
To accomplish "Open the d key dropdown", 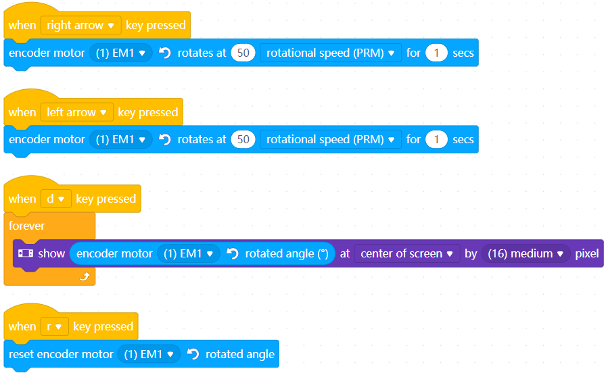I will tap(56, 199).
